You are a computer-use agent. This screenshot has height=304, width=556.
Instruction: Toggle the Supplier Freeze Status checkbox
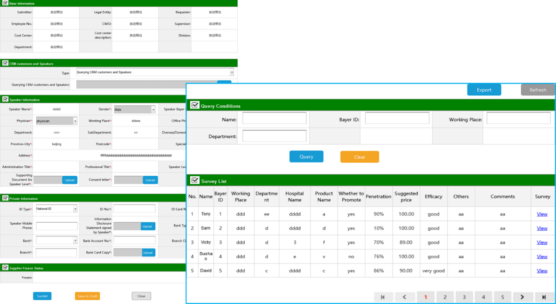[x=5, y=268]
